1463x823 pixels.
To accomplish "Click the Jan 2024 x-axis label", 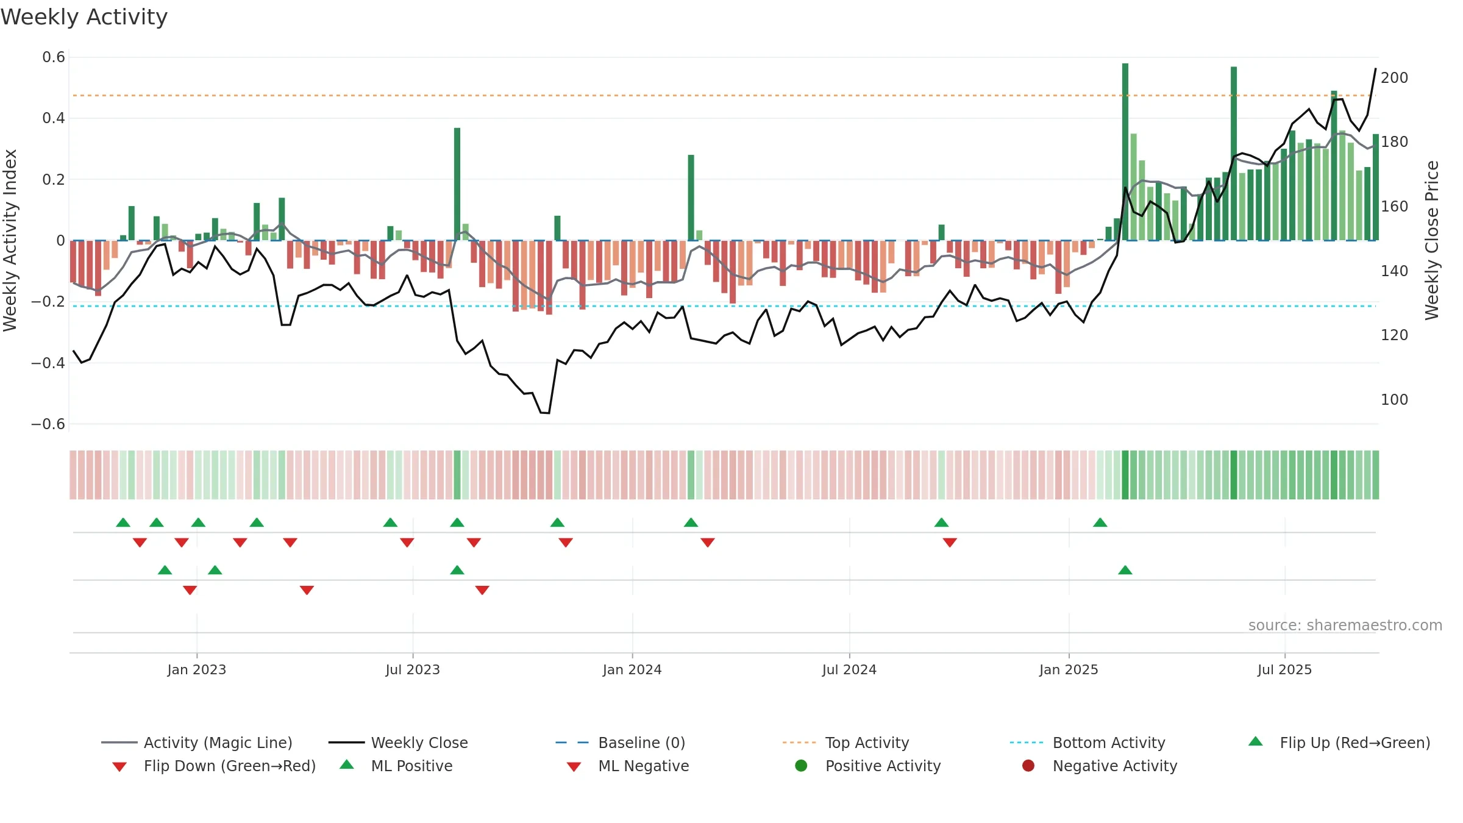I will coord(632,669).
